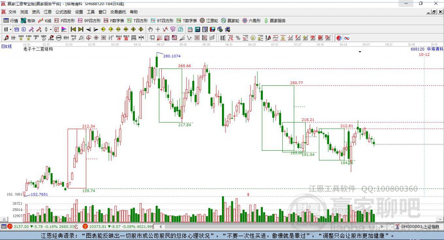Open the T四方形 tool
Viewport: 444px width, 240px height.
pos(137,21)
